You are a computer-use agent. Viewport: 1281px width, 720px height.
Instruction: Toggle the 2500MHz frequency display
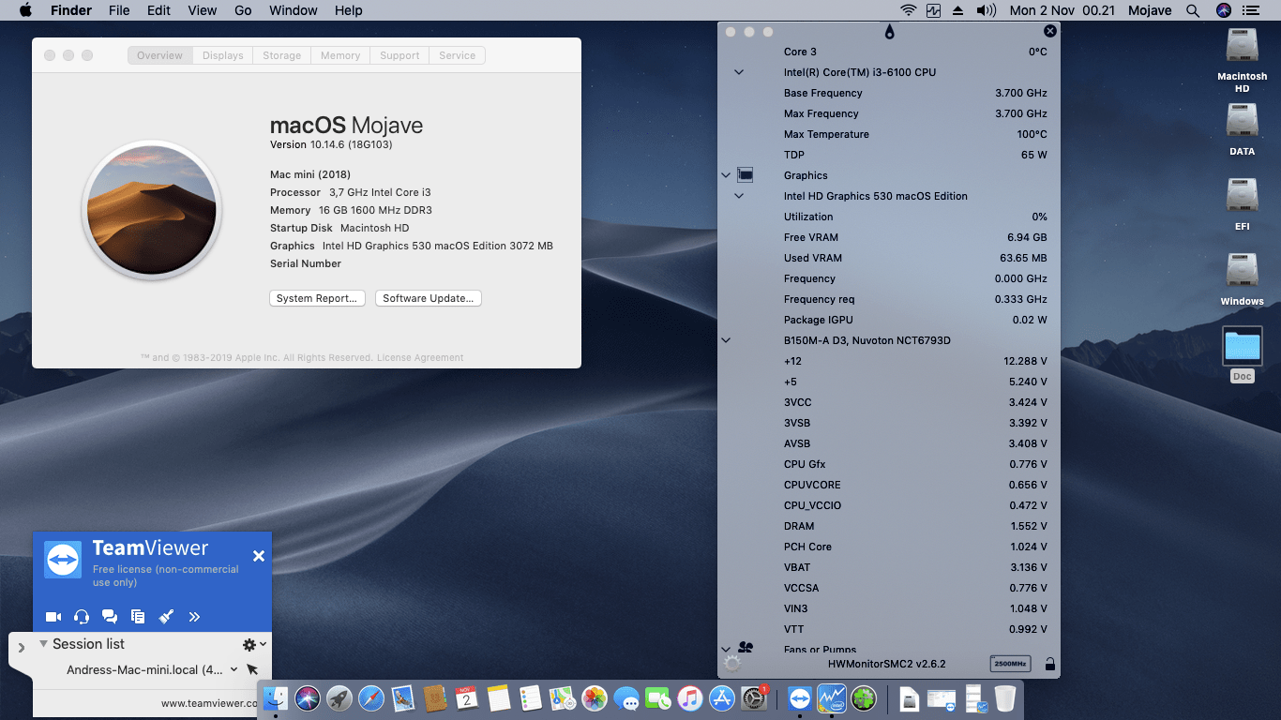click(x=1010, y=663)
